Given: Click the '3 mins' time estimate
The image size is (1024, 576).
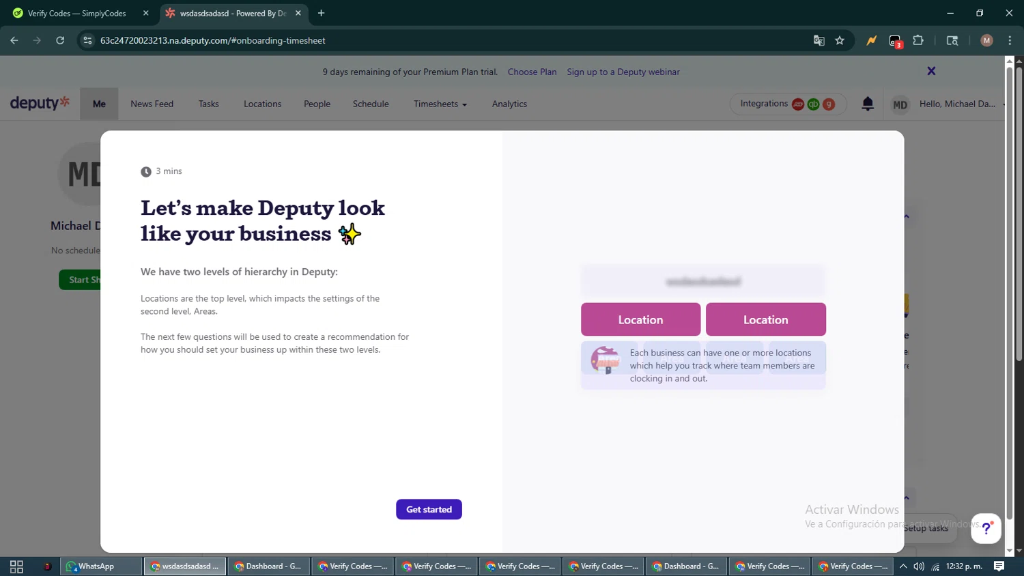Looking at the screenshot, I should click(162, 171).
